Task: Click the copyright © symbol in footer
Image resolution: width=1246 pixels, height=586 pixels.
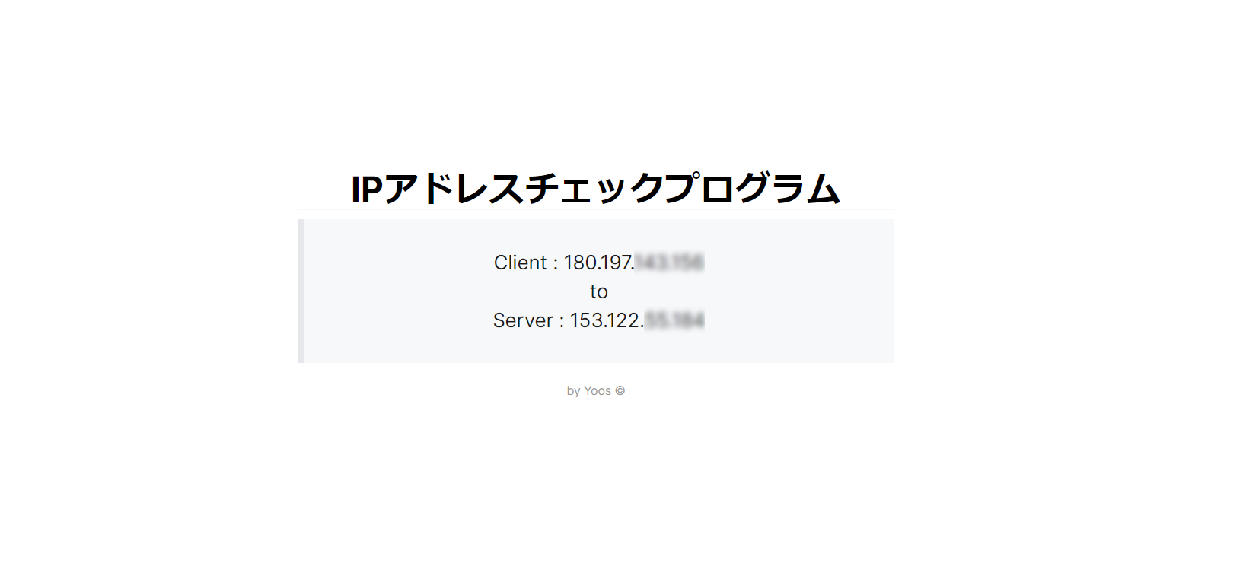Action: (620, 391)
